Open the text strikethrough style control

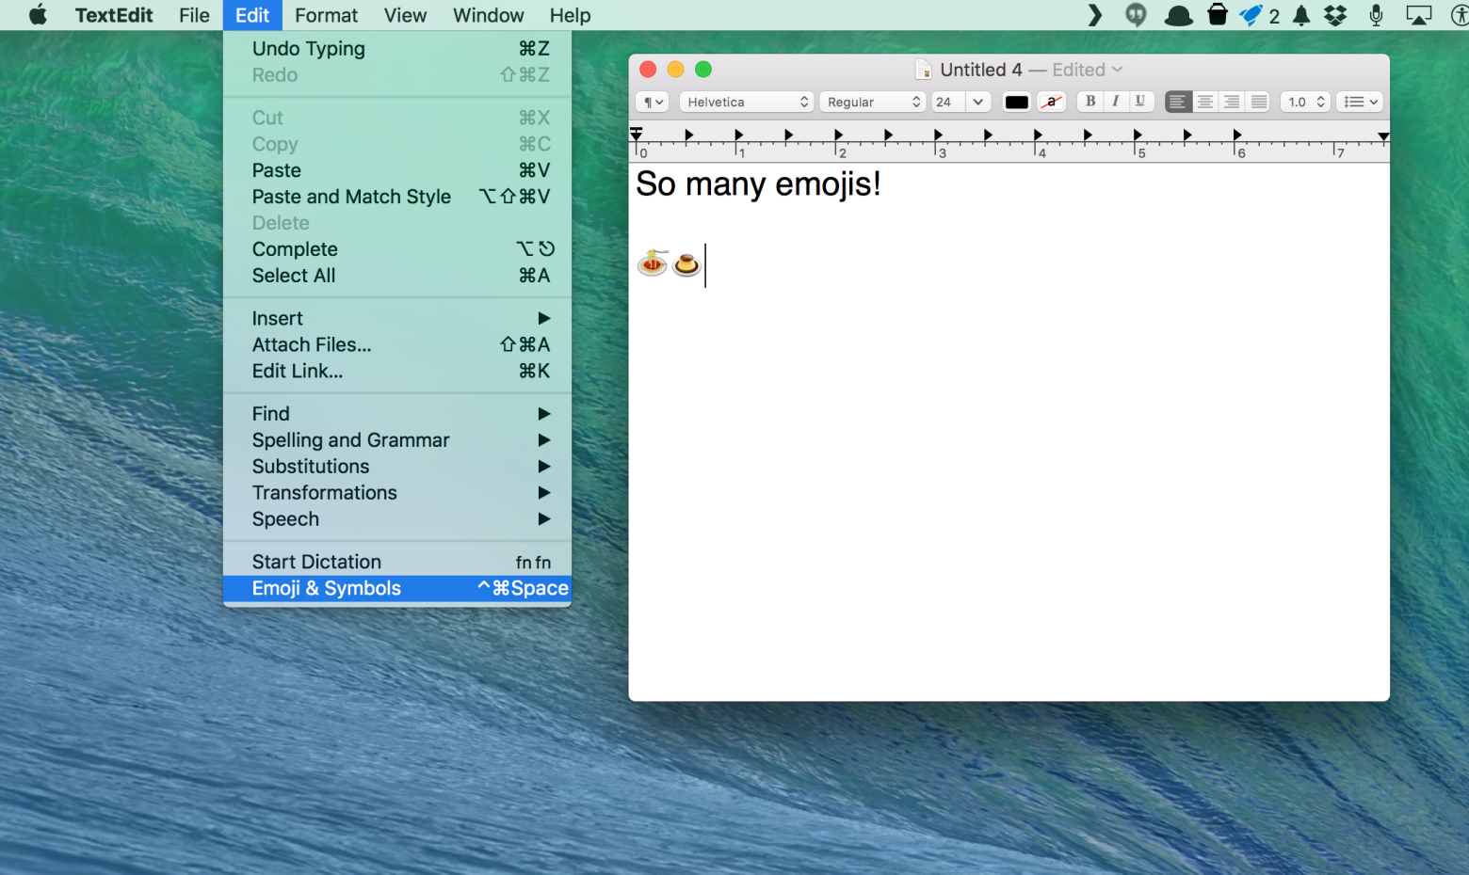pyautogui.click(x=1052, y=102)
